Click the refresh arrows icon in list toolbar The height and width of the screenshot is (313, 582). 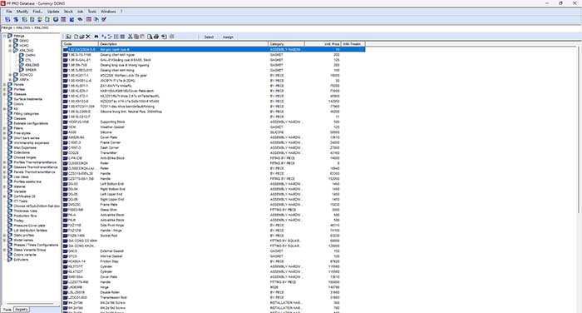[x=110, y=37]
